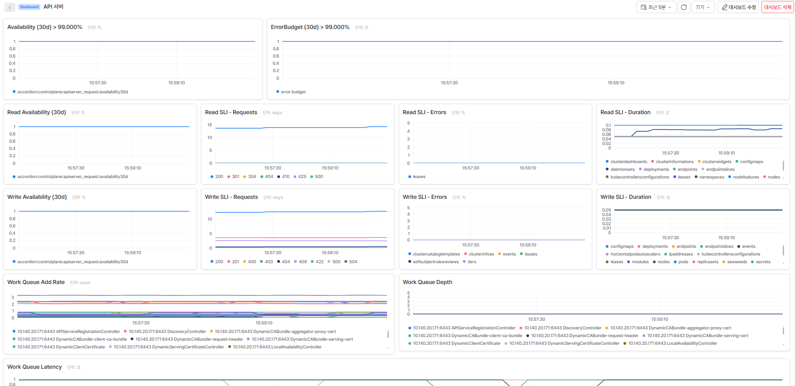Screen dimensions: 795x386
Task: Open the 끄기 auto-refresh dropdown
Action: tap(703, 7)
